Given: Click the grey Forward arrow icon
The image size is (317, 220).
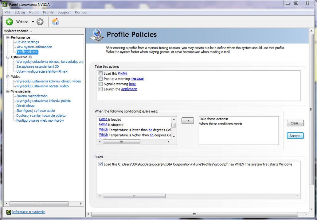Looking at the screenshot, I should pyautogui.click(x=40, y=22).
